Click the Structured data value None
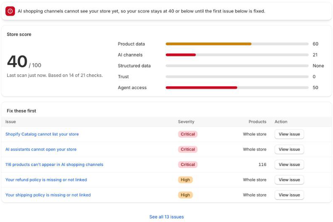333x222 pixels. coord(318,66)
